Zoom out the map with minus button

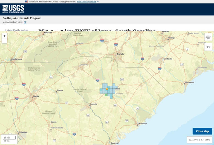coord(4,41)
